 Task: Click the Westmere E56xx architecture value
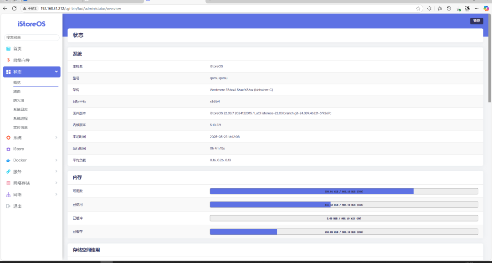241,90
